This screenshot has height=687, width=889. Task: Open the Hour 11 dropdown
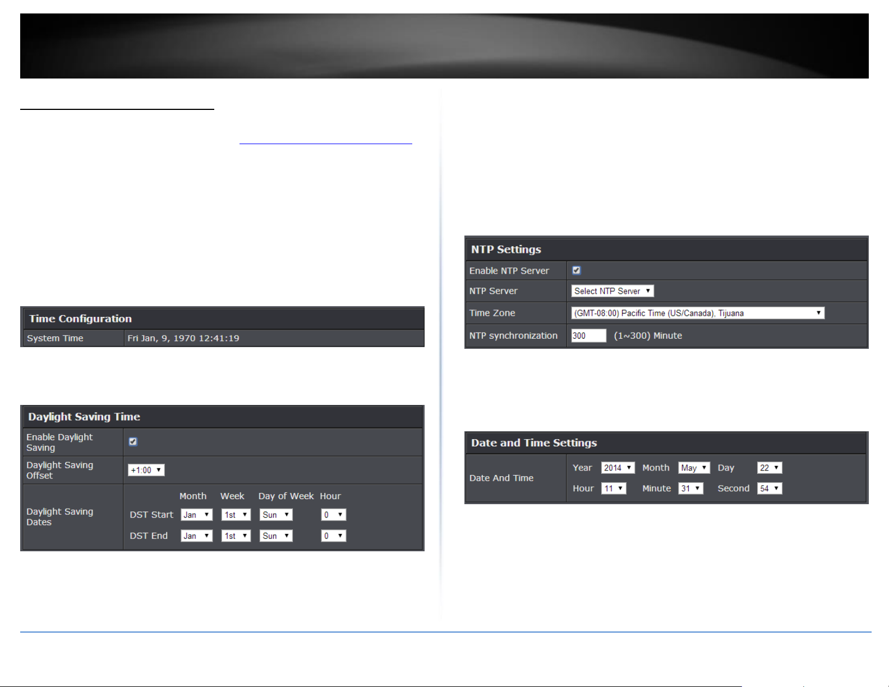click(x=614, y=488)
